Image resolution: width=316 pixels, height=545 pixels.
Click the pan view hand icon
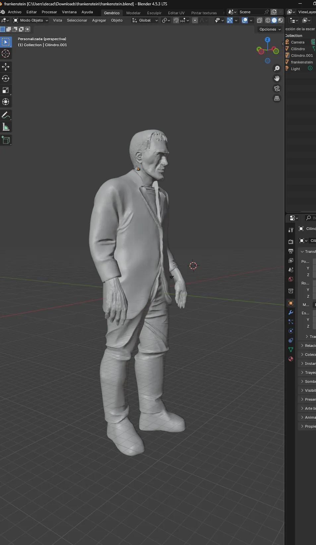click(277, 78)
